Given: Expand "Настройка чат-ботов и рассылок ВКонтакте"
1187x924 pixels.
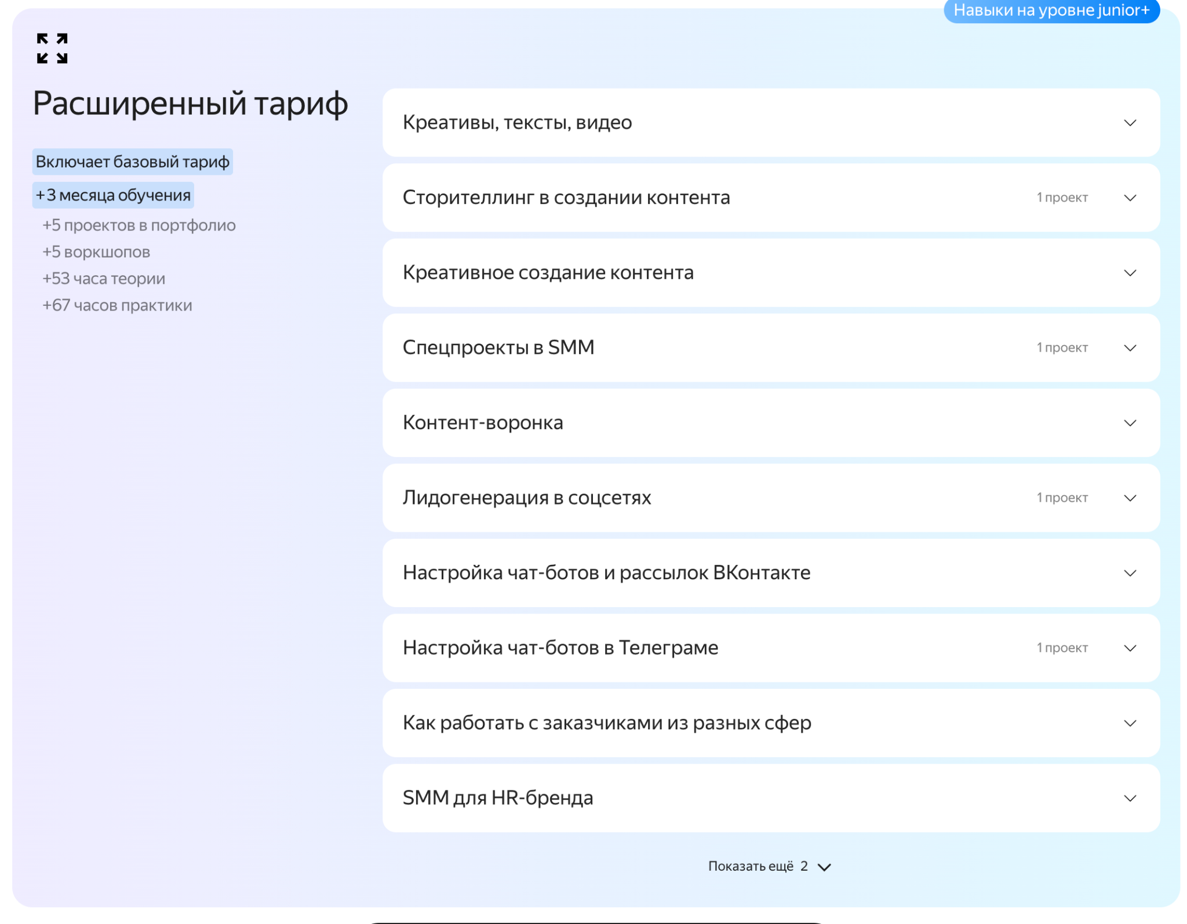Looking at the screenshot, I should click(771, 573).
